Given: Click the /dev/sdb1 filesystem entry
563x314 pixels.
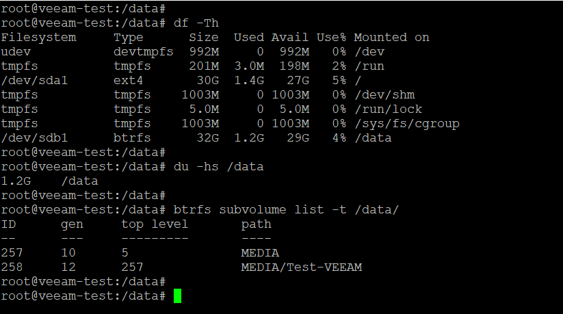Looking at the screenshot, I should pos(34,138).
